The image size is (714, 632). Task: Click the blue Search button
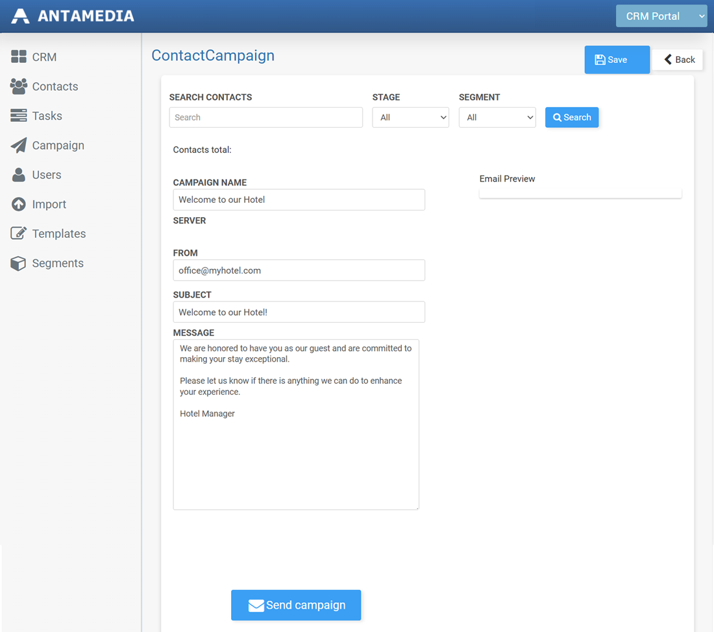click(x=572, y=117)
